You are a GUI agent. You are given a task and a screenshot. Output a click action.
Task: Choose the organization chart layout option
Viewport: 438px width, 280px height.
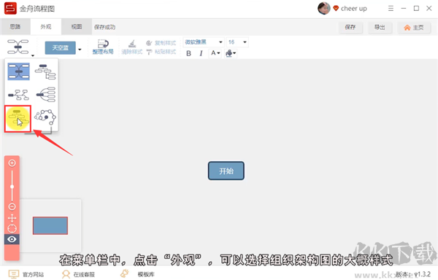18,119
